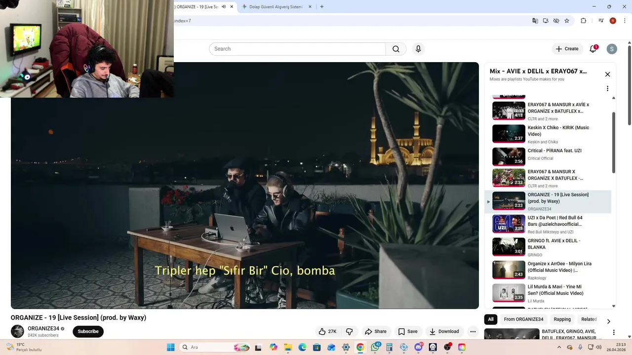Open the volume control in system tray
This screenshot has width=632, height=355.
tap(599, 347)
